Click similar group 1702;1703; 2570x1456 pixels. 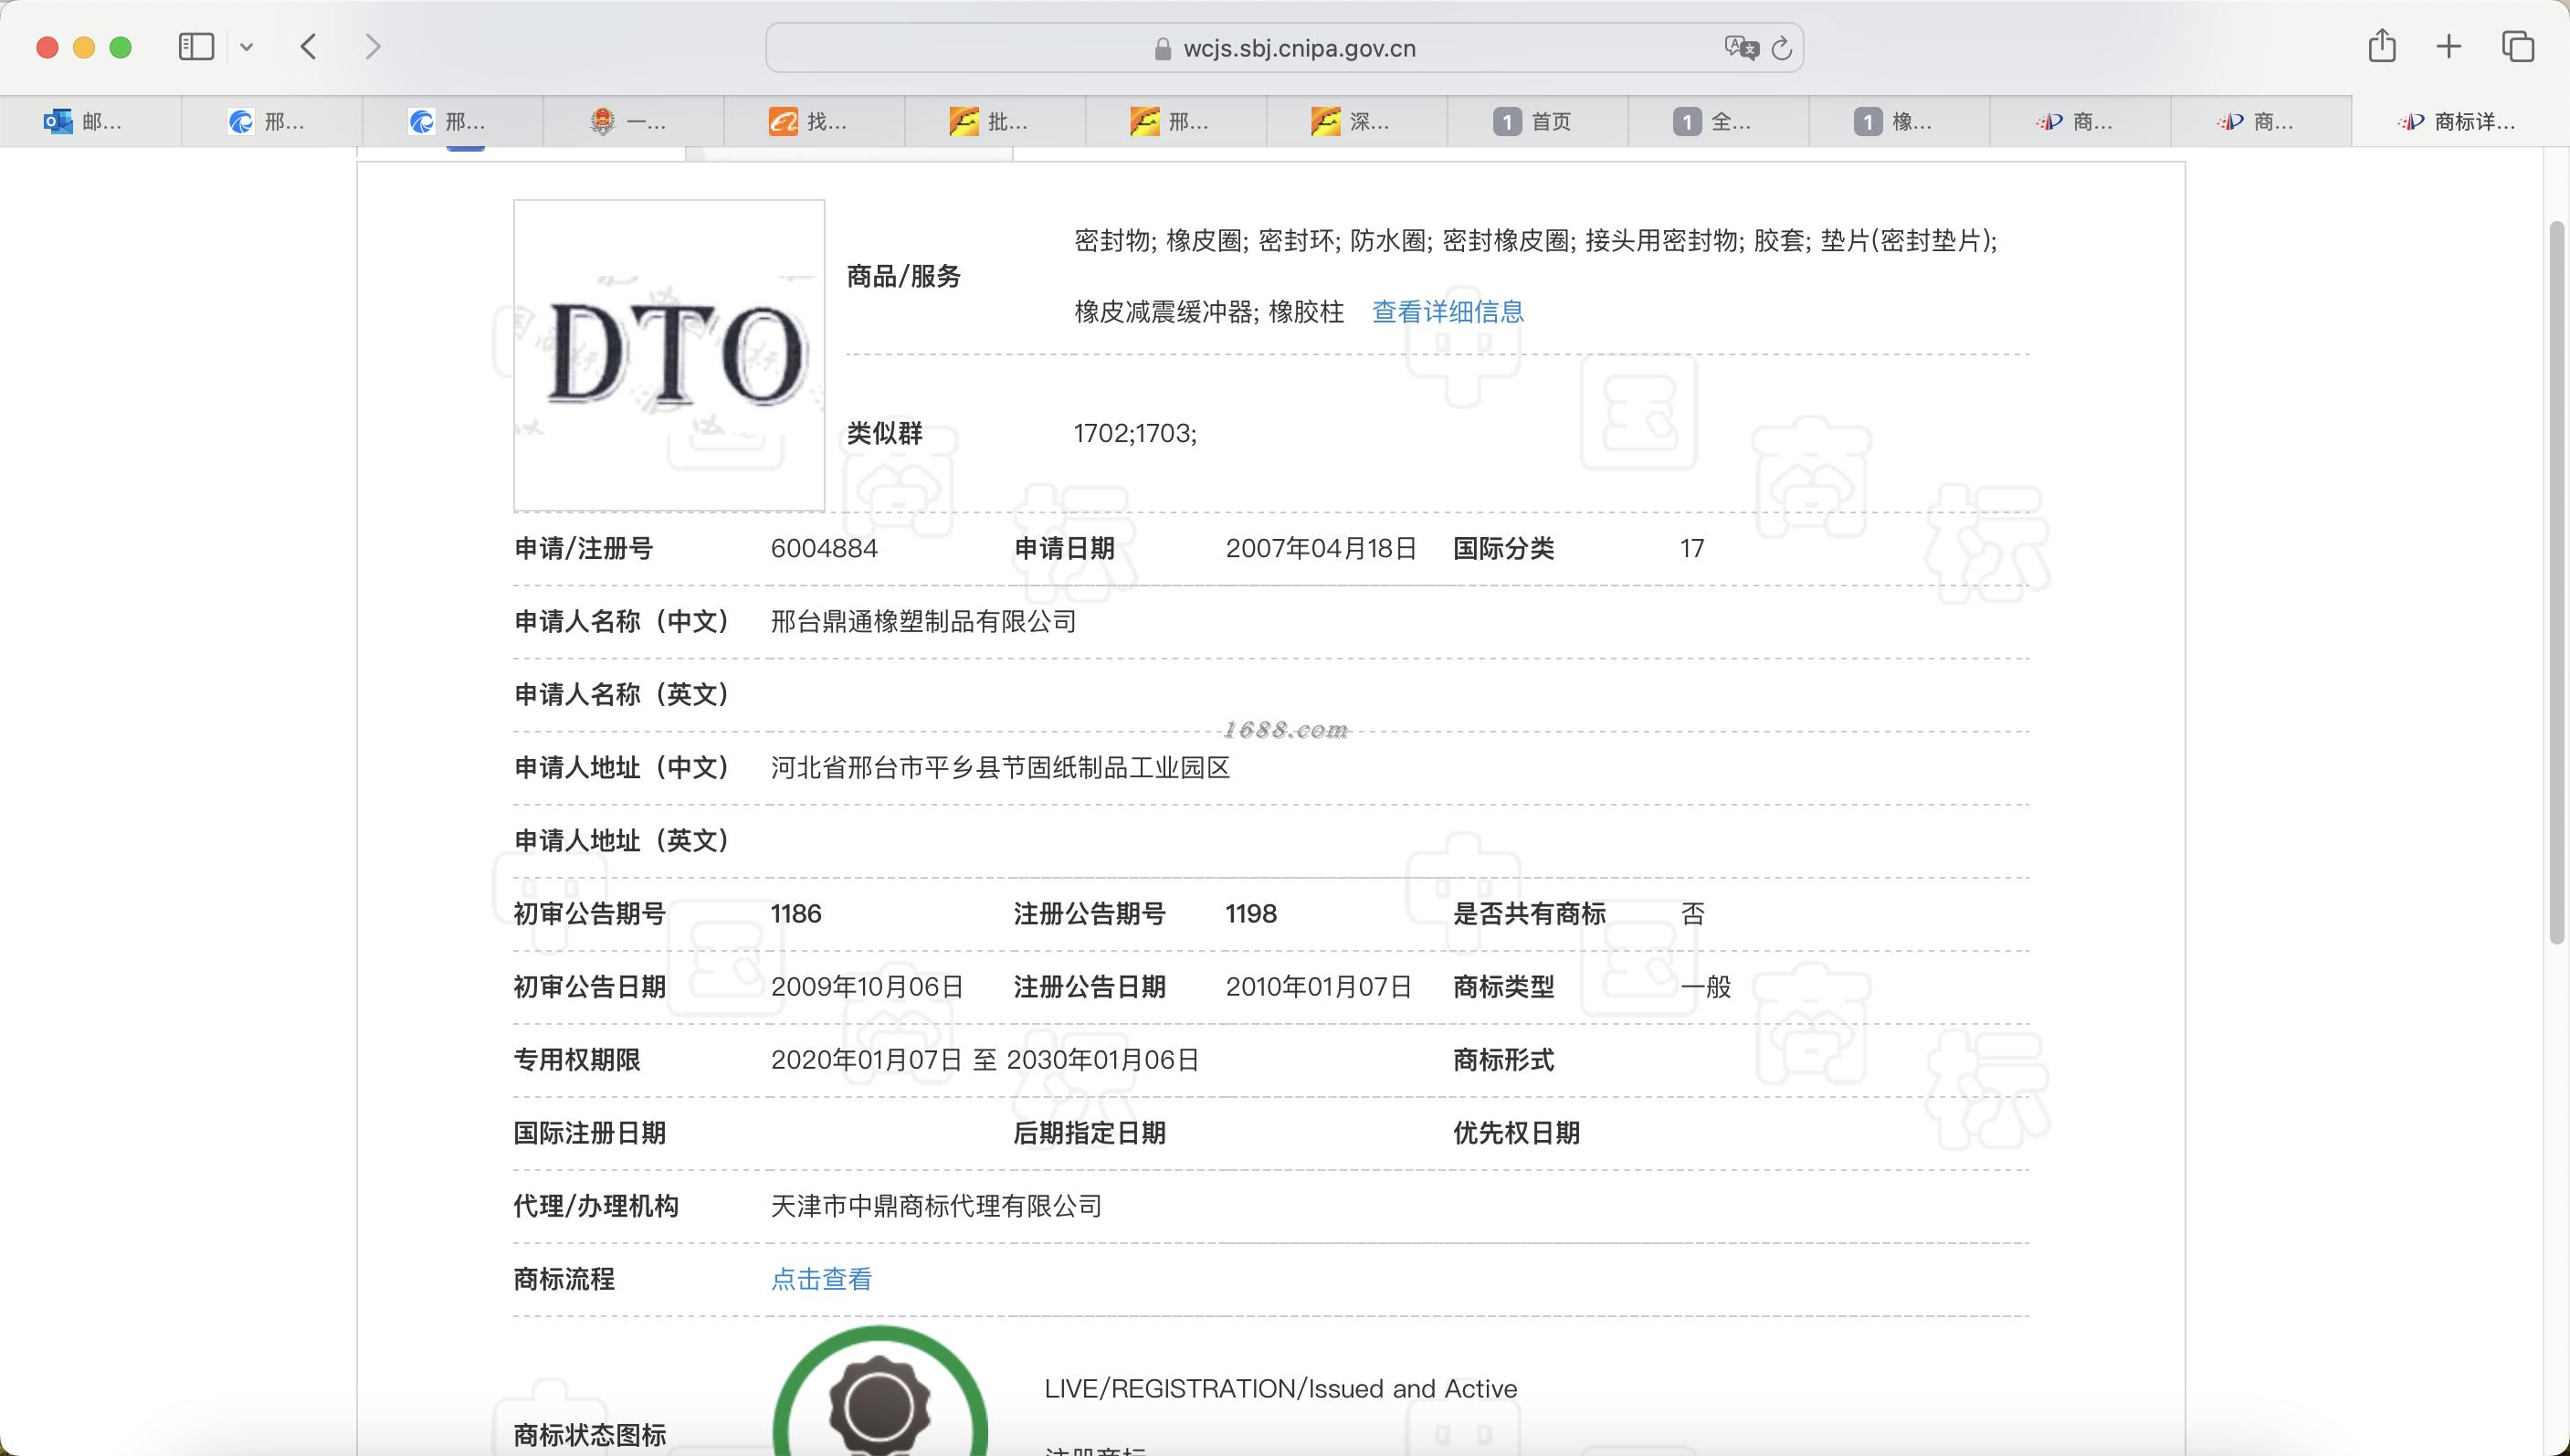(1134, 433)
